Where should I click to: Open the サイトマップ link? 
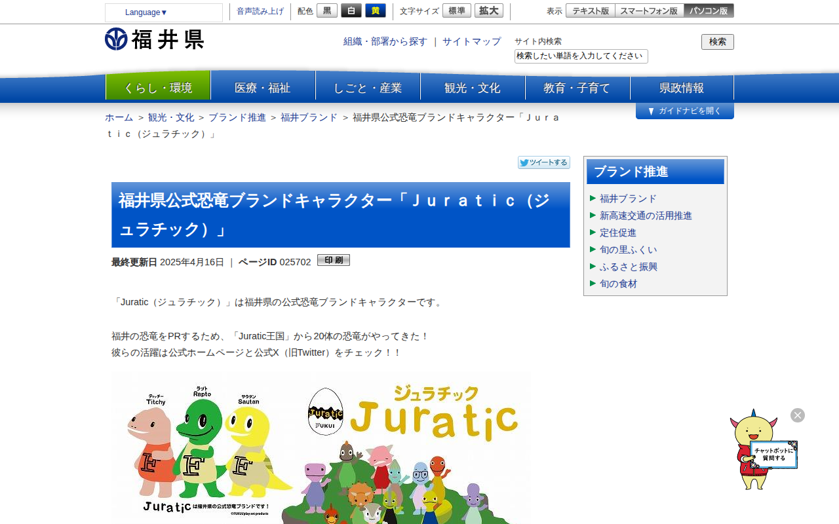coord(471,41)
